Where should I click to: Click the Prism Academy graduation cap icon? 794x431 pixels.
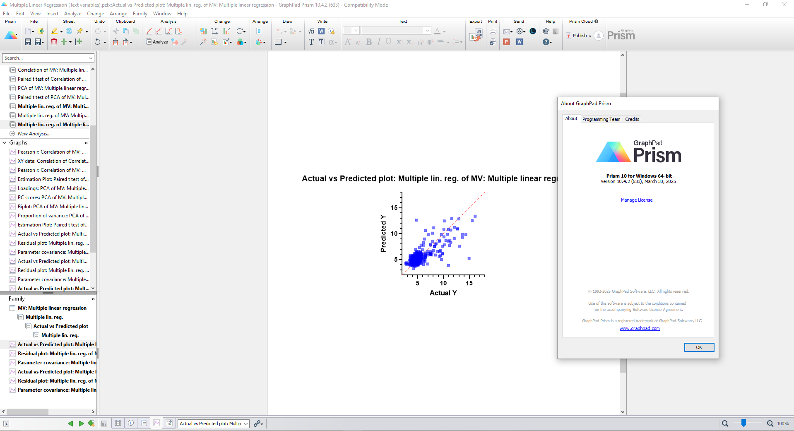pos(546,31)
